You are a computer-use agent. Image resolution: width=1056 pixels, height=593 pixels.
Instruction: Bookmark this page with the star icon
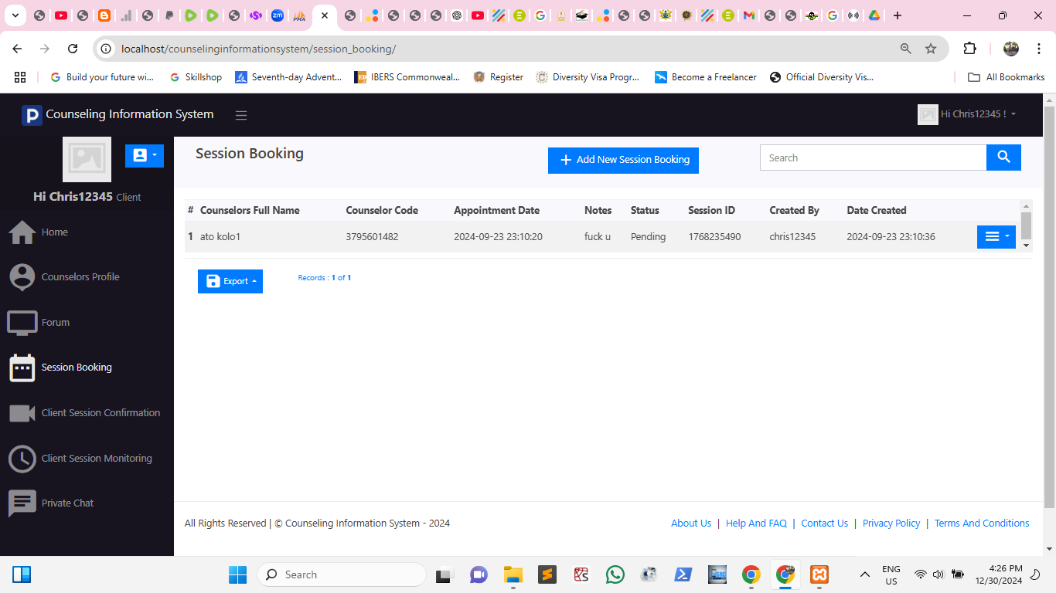click(931, 49)
